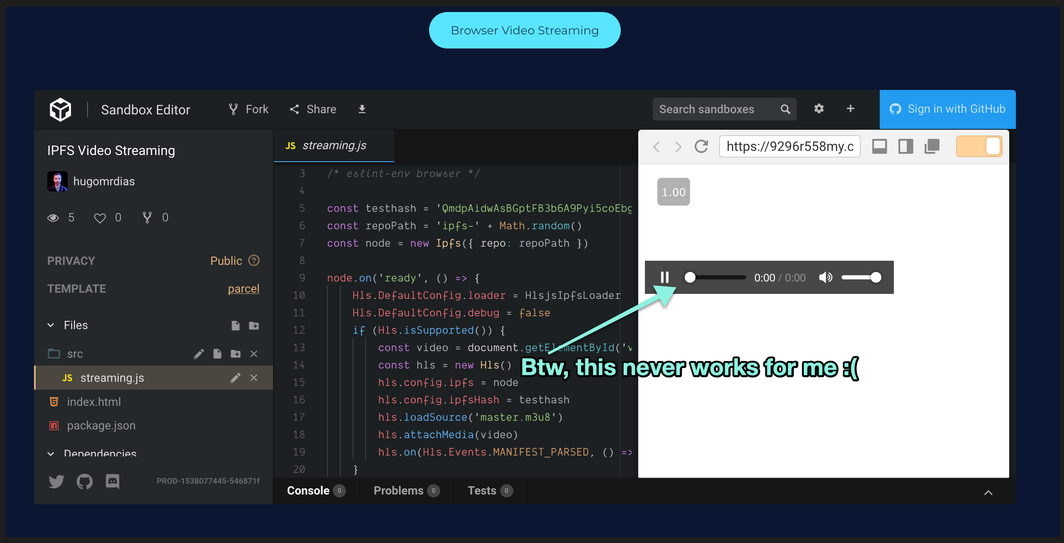The width and height of the screenshot is (1064, 543).
Task: Refresh the browser preview
Action: [x=702, y=146]
